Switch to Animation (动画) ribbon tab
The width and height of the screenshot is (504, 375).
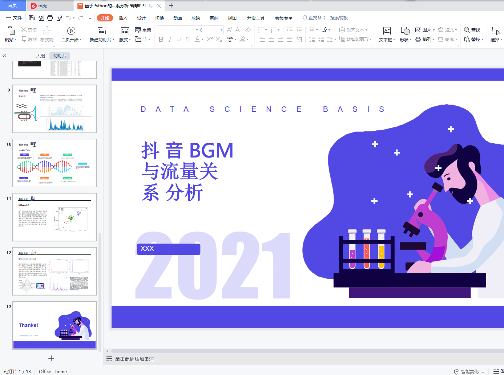(178, 18)
